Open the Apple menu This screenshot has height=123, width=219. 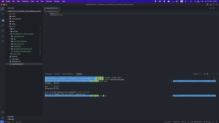pos(3,1)
